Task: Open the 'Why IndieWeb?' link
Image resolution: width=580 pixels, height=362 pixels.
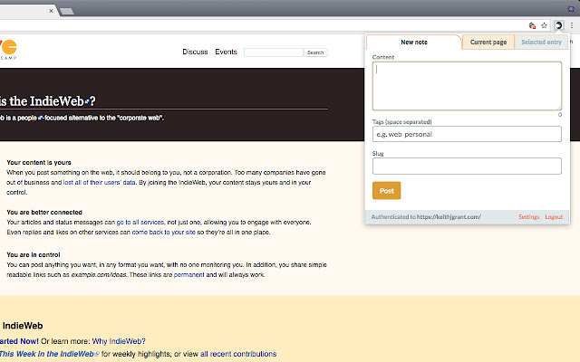Action: click(x=119, y=341)
